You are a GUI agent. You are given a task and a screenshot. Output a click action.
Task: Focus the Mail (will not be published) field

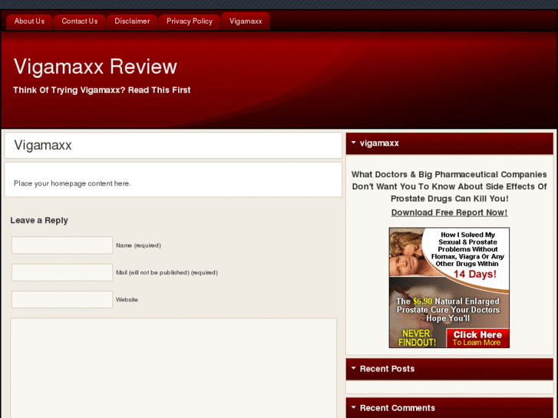pos(62,272)
